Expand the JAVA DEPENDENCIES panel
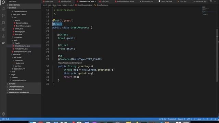Screen dimensions: 219x123 point(24,87)
